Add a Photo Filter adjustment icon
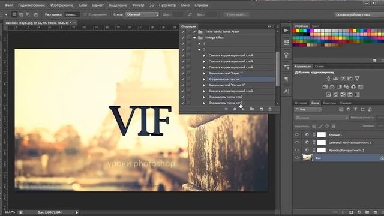This screenshot has width=384, height=216. 346,86
